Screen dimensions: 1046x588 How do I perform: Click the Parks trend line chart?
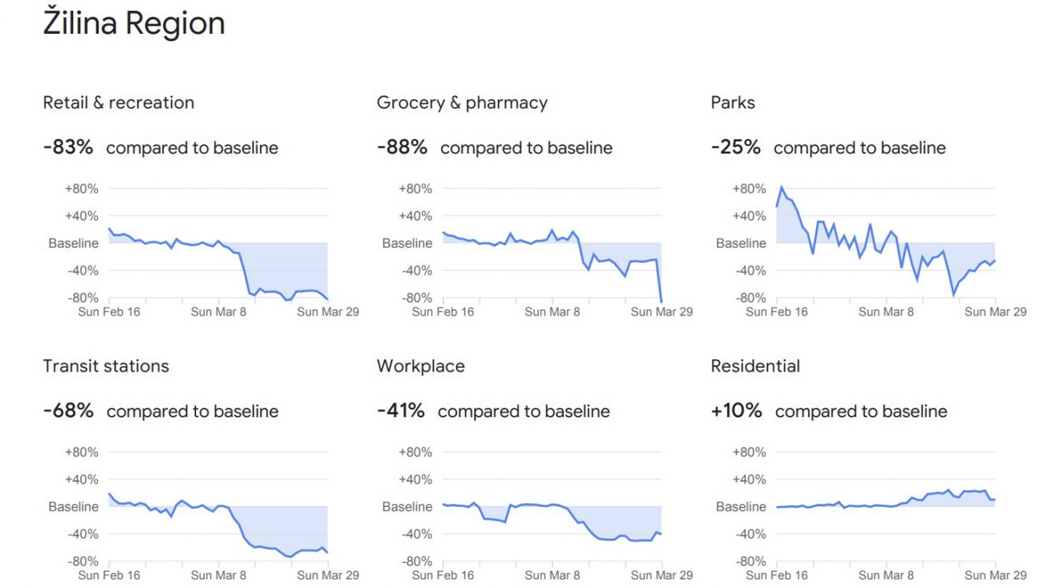point(886,243)
